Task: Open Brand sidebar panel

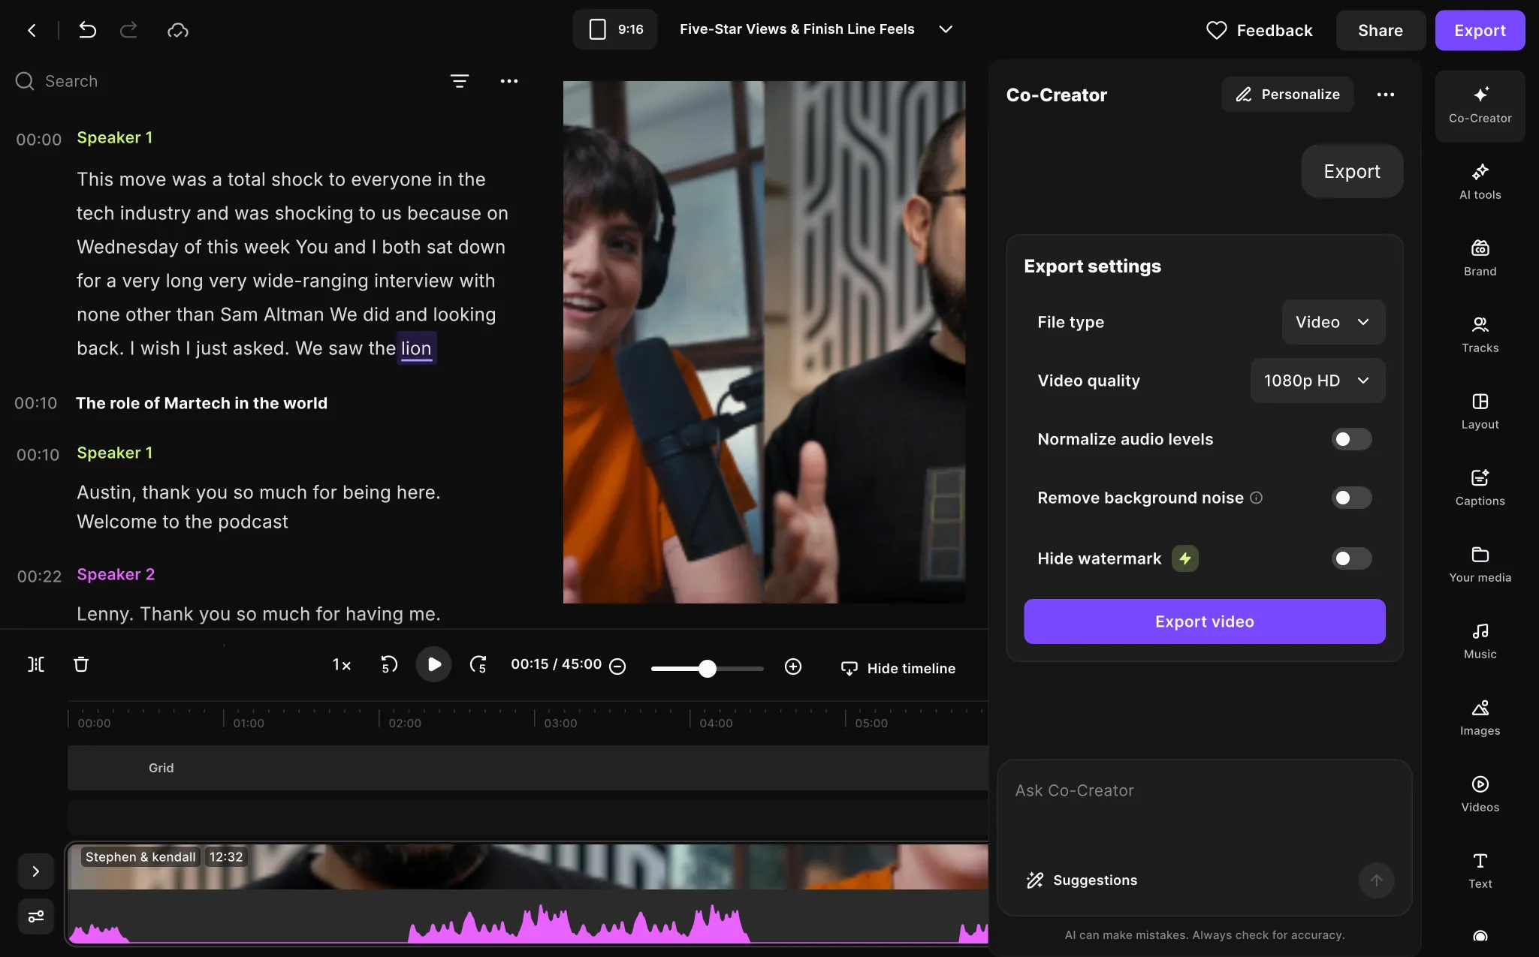Action: [x=1480, y=258]
